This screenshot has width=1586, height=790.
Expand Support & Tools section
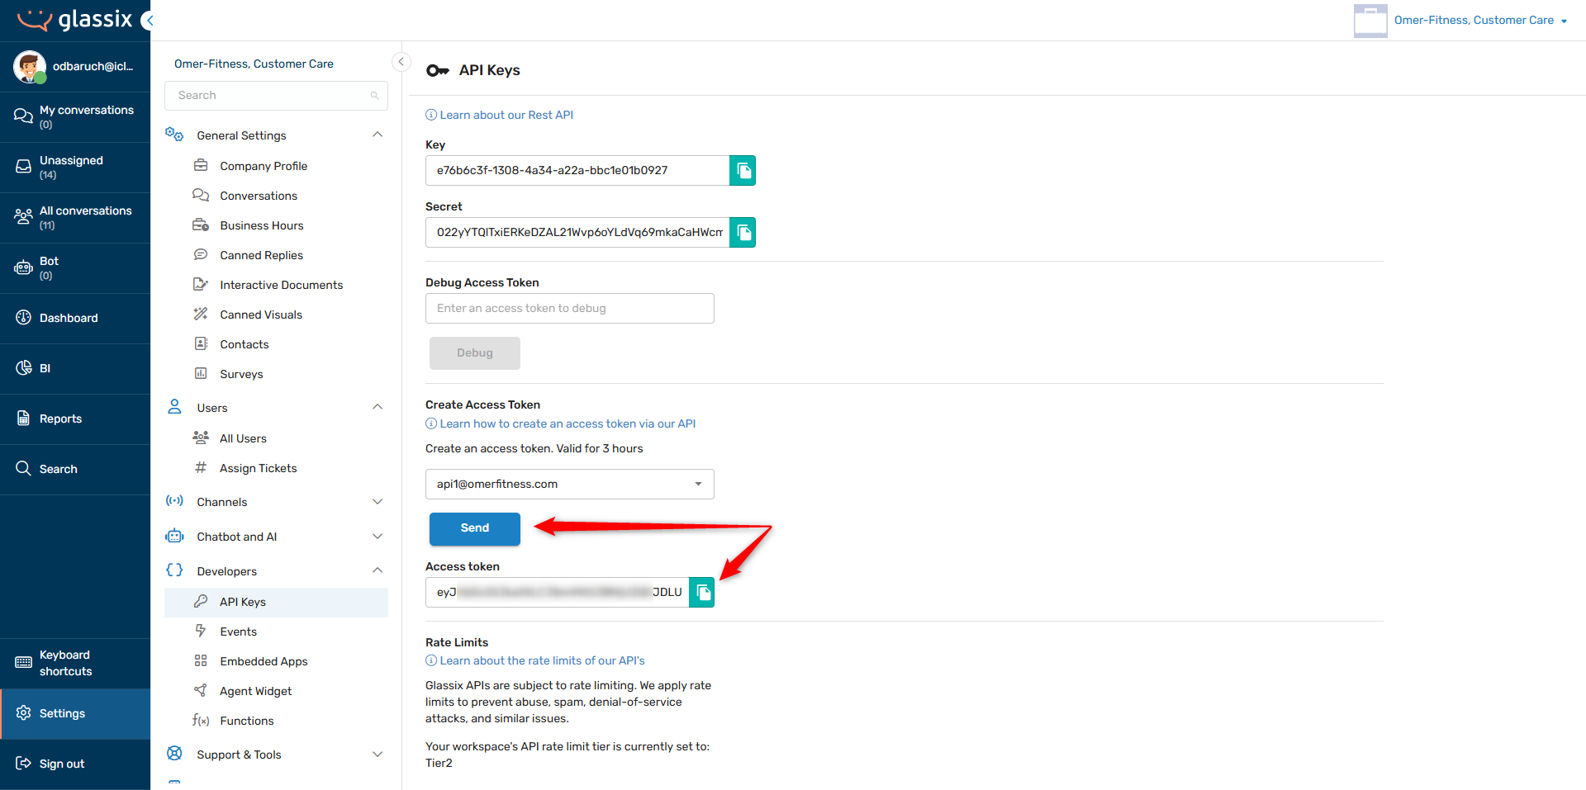378,755
